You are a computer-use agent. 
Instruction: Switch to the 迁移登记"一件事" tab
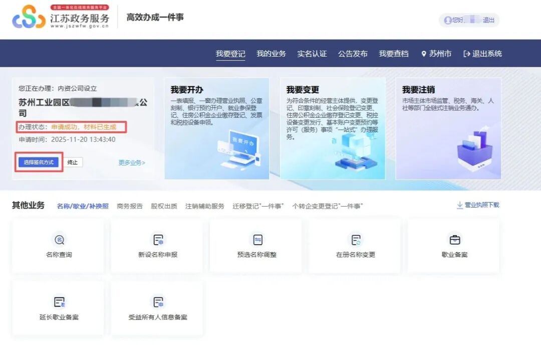(258, 206)
